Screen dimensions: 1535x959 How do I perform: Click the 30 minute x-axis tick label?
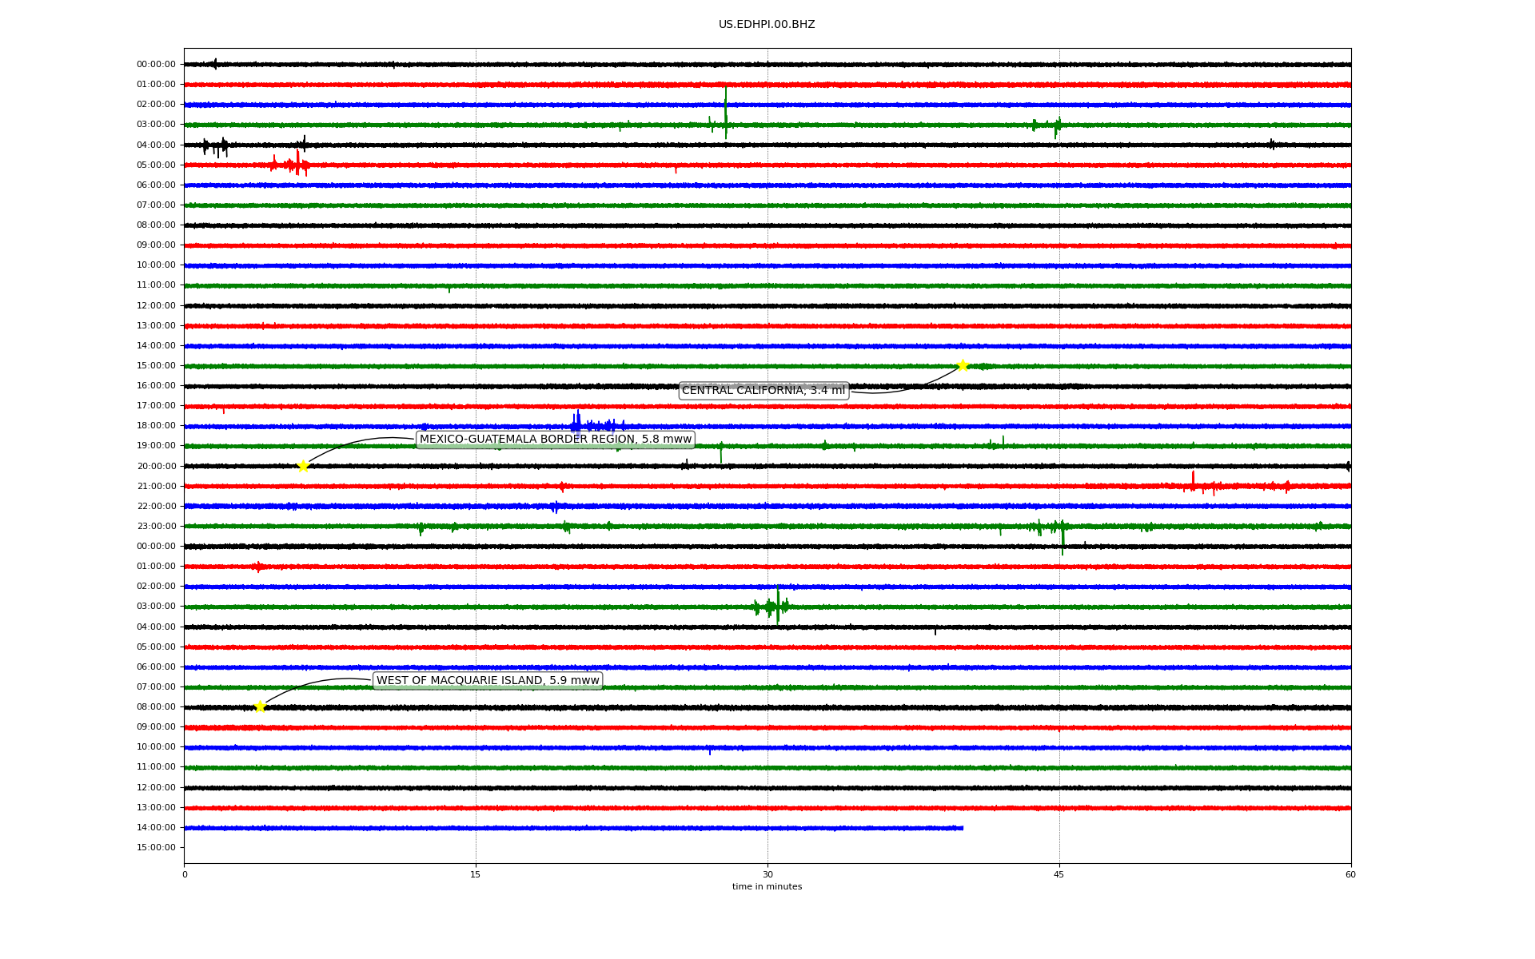click(767, 874)
